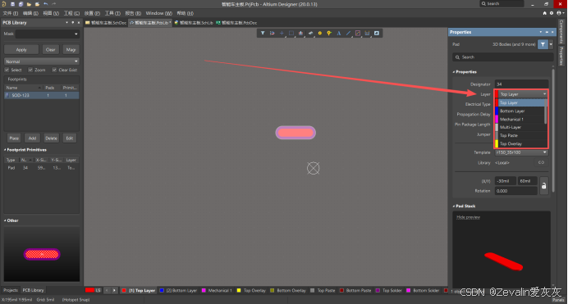
Task: Select the place via tool
Action: pyautogui.click(x=329, y=33)
